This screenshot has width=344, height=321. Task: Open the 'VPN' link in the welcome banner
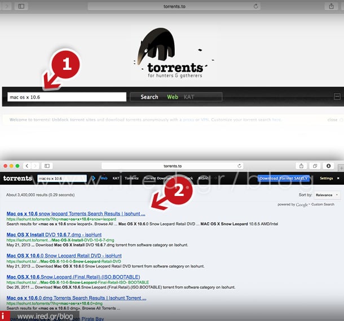coord(205,119)
